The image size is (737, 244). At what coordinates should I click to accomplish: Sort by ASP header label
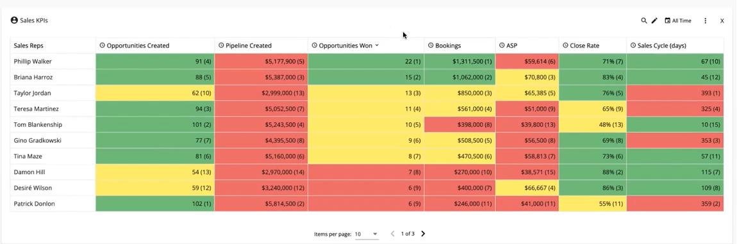pos(512,46)
